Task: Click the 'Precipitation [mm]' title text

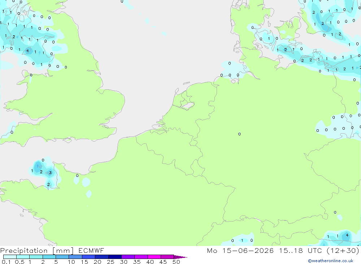Action: (37, 251)
